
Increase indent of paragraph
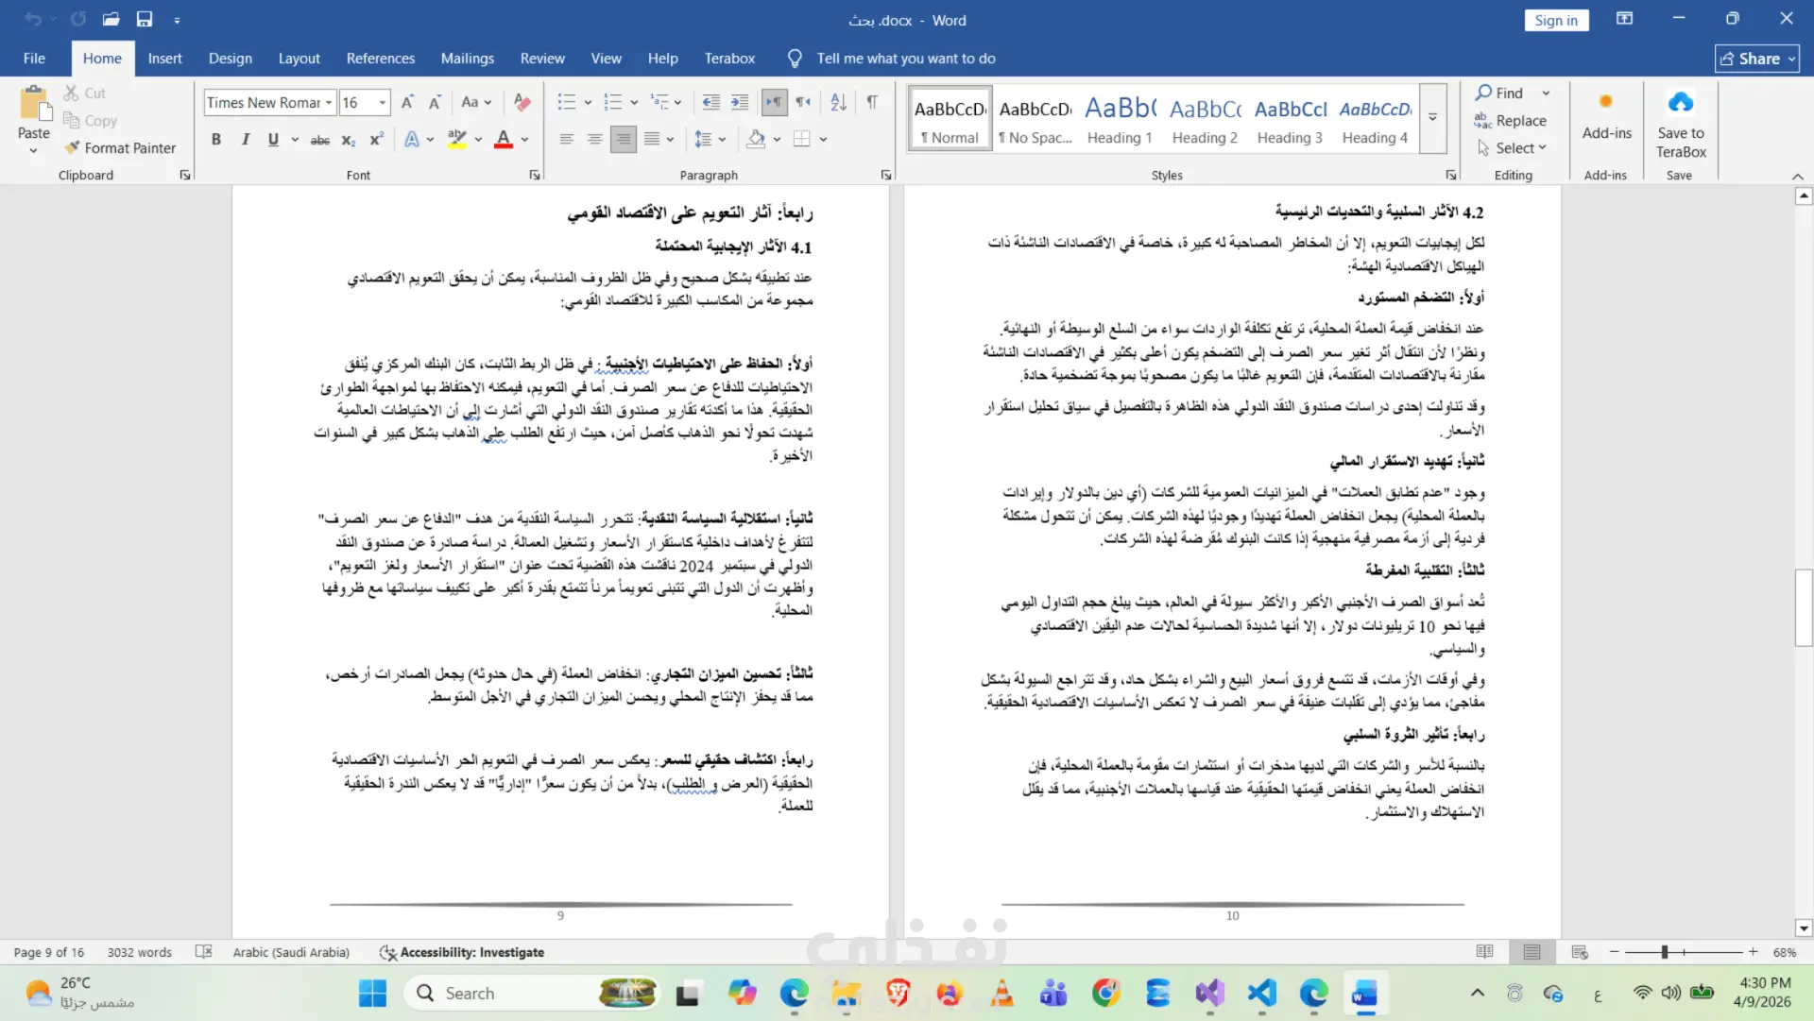740,102
